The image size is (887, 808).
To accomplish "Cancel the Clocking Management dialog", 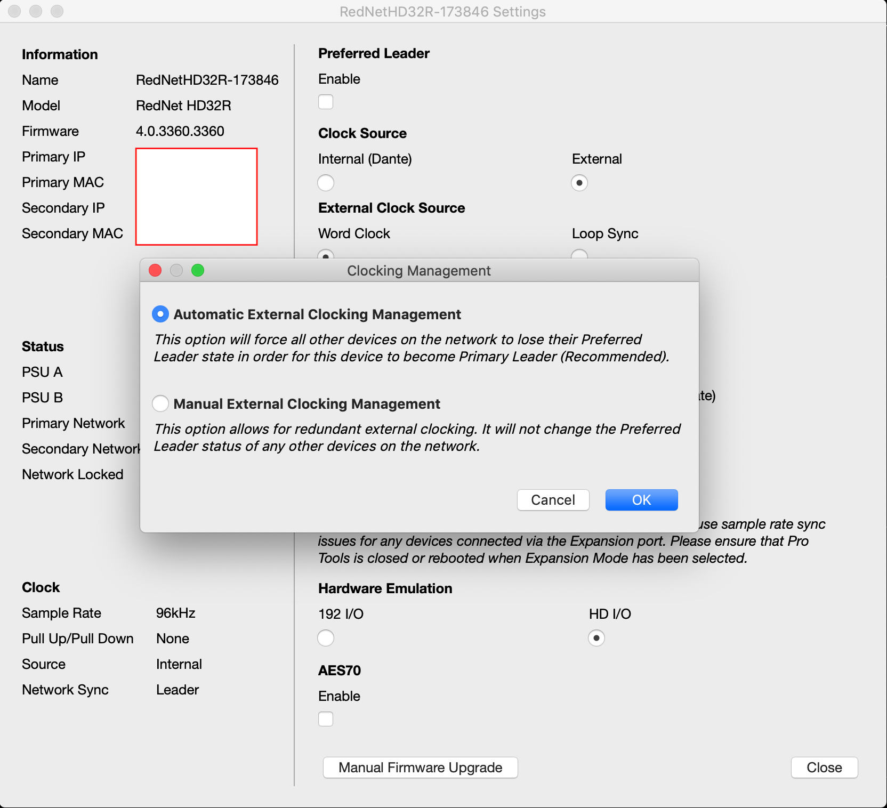I will pos(553,500).
